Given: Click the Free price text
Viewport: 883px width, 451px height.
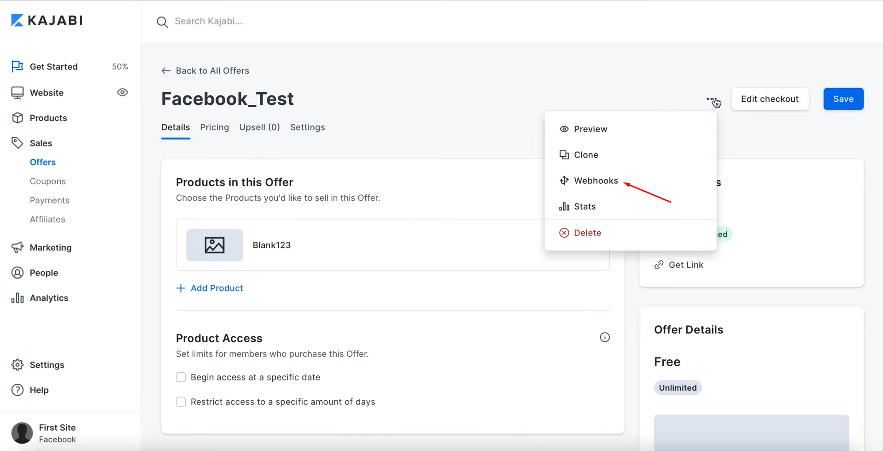Looking at the screenshot, I should tap(667, 362).
